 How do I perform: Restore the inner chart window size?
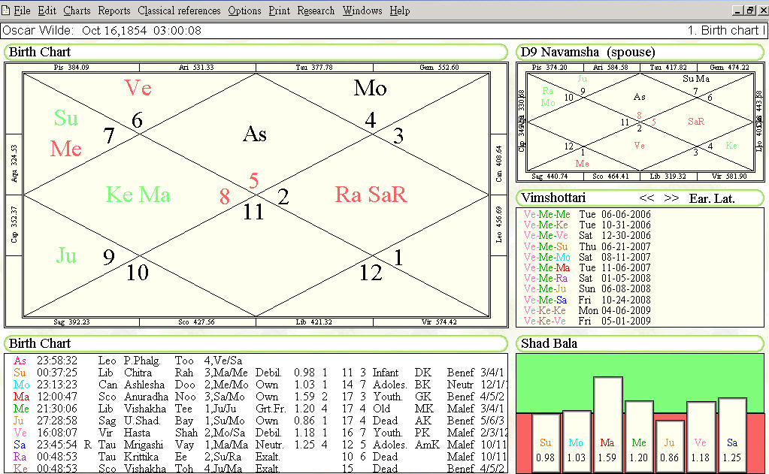click(x=749, y=11)
